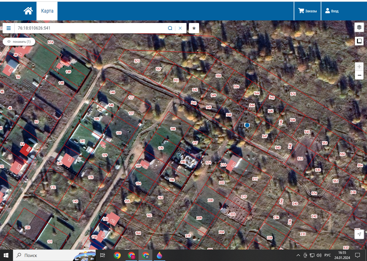Select parcel labeled 551
367x261 pixels.
pyautogui.click(x=176, y=80)
